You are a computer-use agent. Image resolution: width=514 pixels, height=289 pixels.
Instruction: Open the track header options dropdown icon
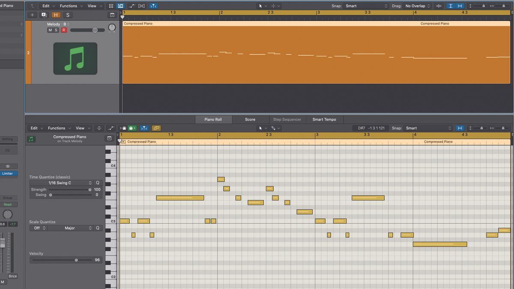112,15
